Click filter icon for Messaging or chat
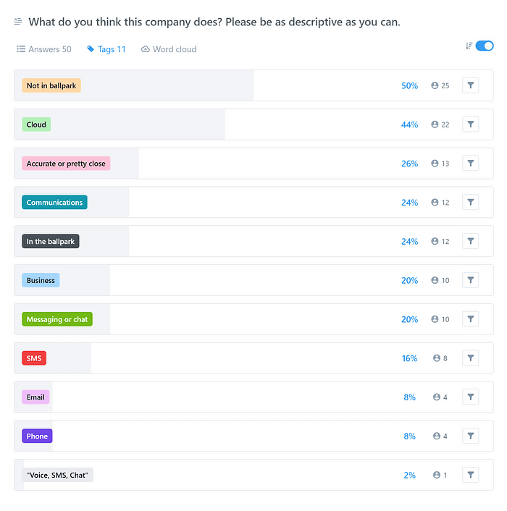Image resolution: width=507 pixels, height=511 pixels. point(471,319)
